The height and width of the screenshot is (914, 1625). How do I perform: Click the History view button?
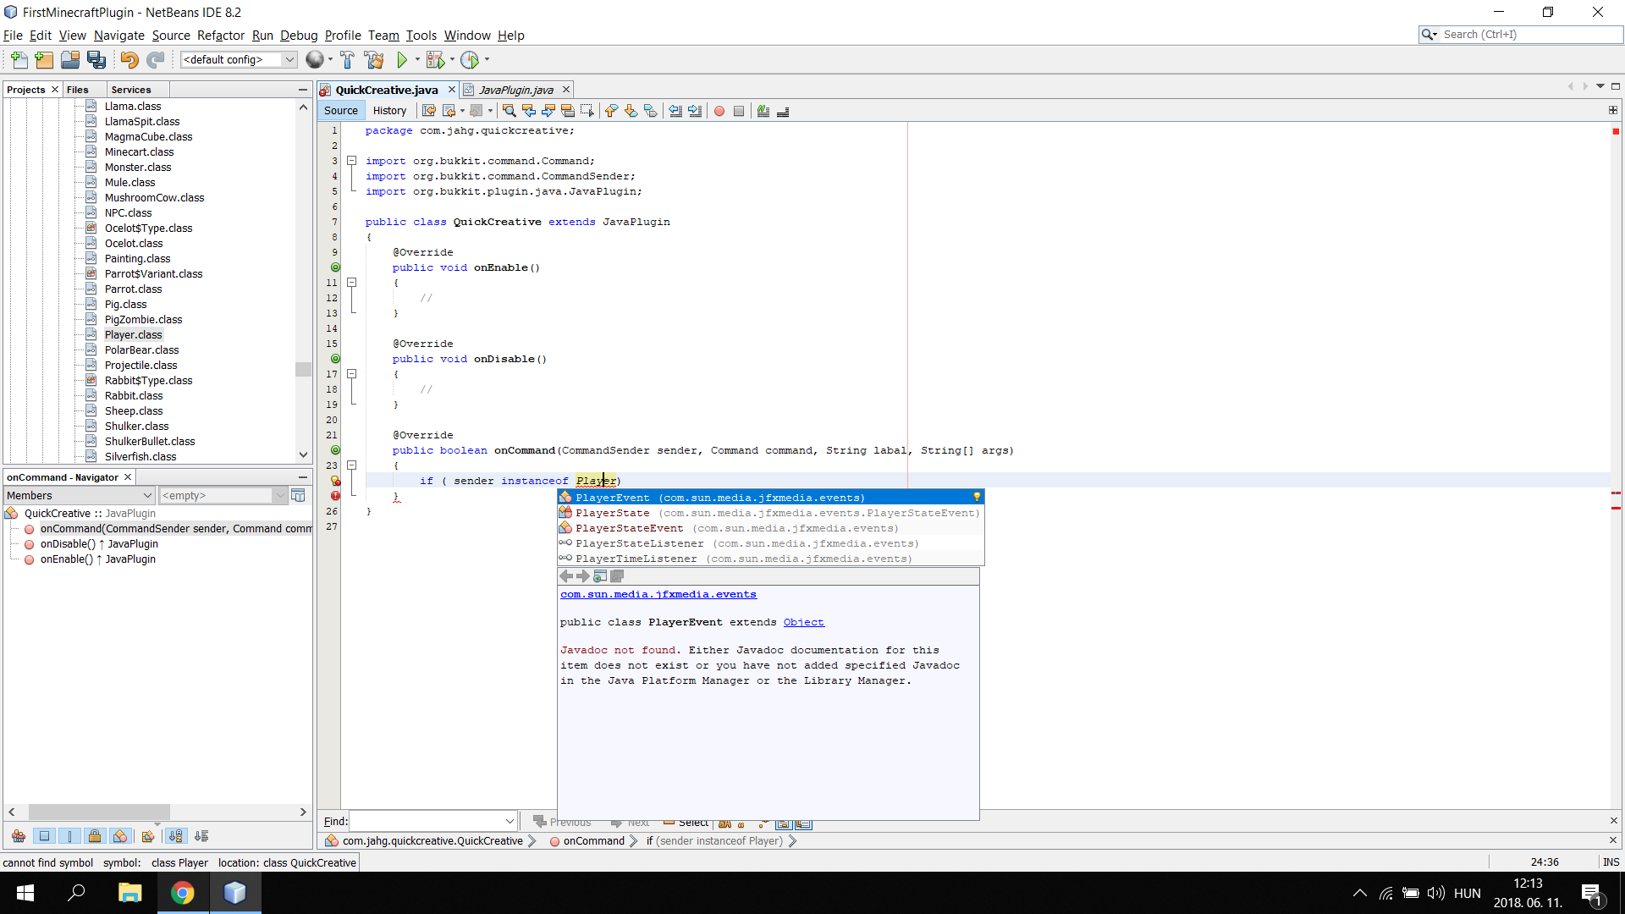click(389, 111)
